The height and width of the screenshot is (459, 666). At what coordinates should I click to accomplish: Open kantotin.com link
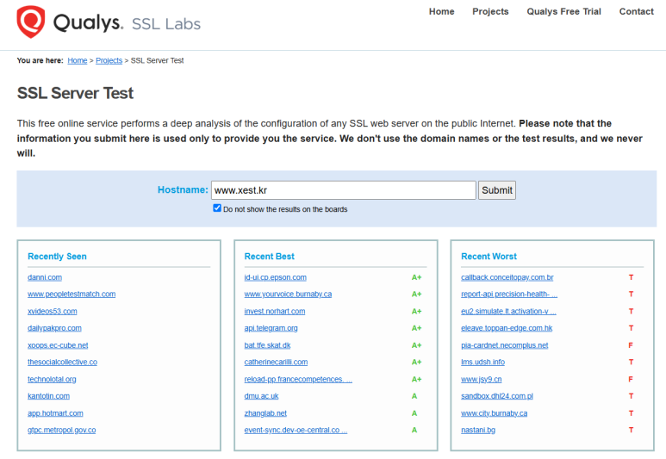point(48,396)
